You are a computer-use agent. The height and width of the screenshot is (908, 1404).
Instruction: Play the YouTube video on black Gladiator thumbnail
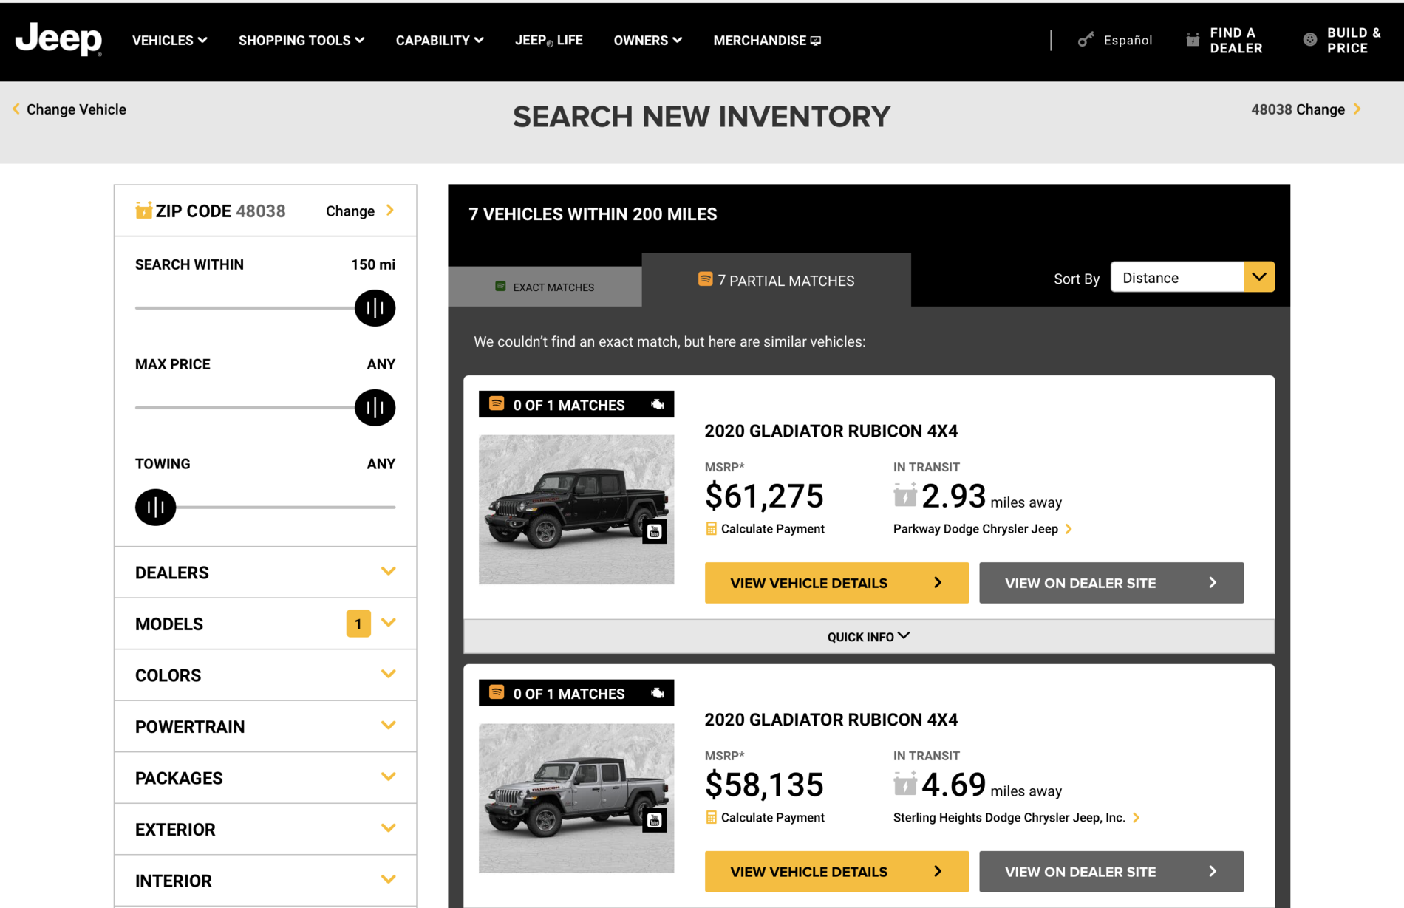[654, 530]
